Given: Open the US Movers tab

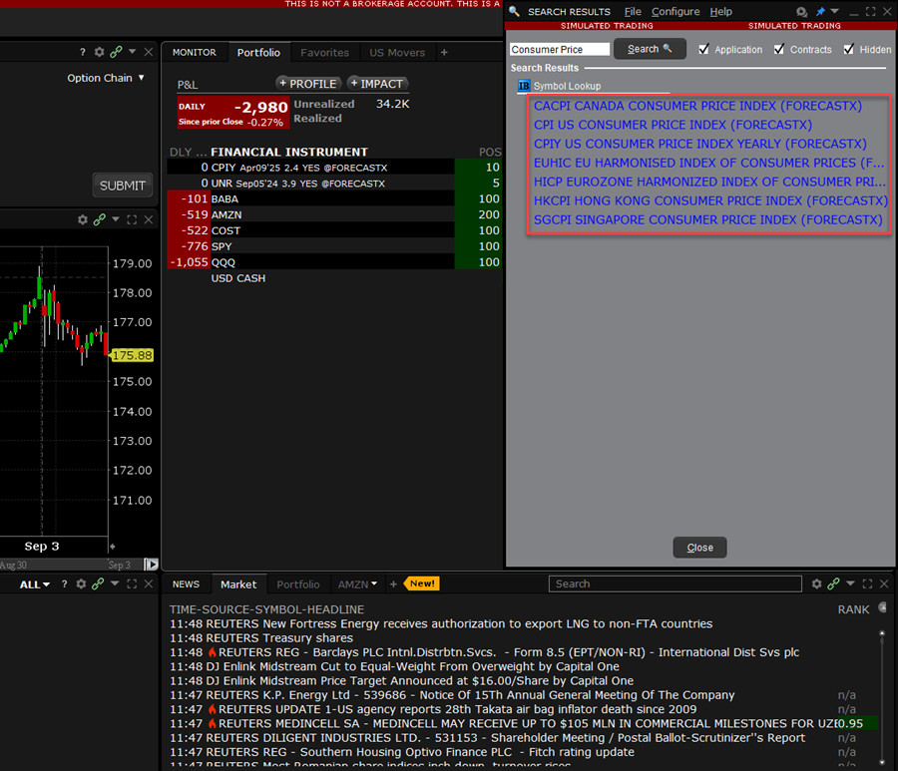Looking at the screenshot, I should pos(397,53).
